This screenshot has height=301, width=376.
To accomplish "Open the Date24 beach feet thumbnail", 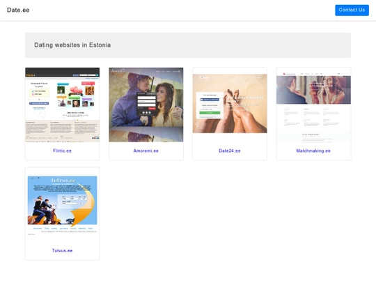I will [230, 103].
